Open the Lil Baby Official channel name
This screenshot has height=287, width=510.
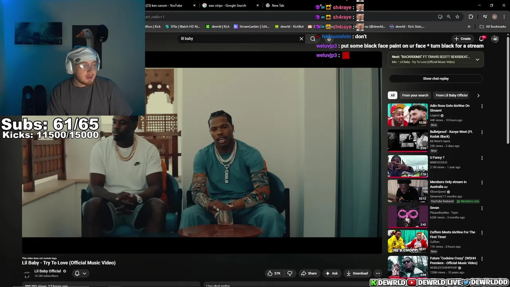click(x=47, y=271)
